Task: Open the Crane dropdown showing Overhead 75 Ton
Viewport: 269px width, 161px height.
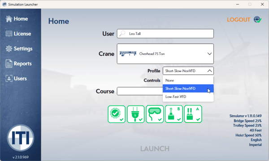Action: (165, 54)
